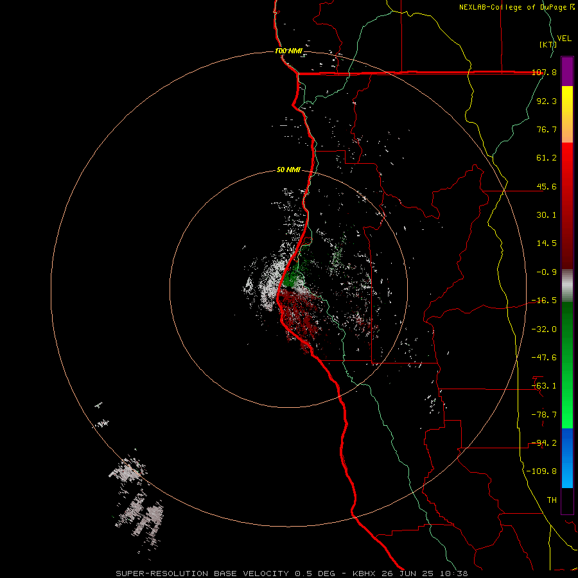
Task: Click the [KT] units label
Action: (548, 44)
